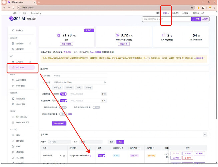Image resolution: width=218 pixels, height=167 pixels.
Task: Bookmark this page with the star icon
Action: (192, 8)
